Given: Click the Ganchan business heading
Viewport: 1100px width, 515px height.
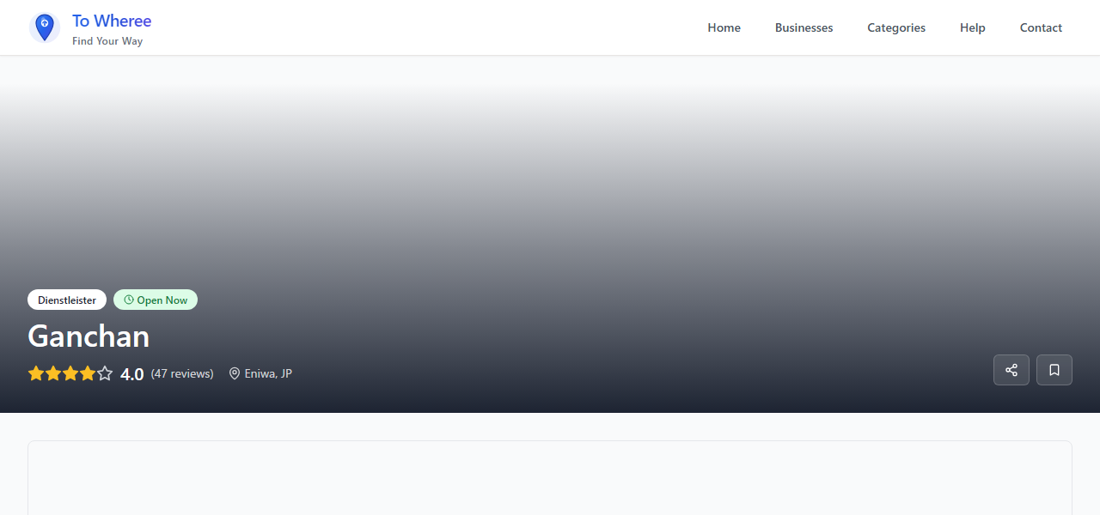Looking at the screenshot, I should point(89,336).
